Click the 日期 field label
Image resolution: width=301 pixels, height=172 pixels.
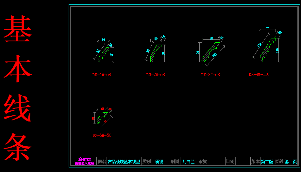tap(230, 162)
